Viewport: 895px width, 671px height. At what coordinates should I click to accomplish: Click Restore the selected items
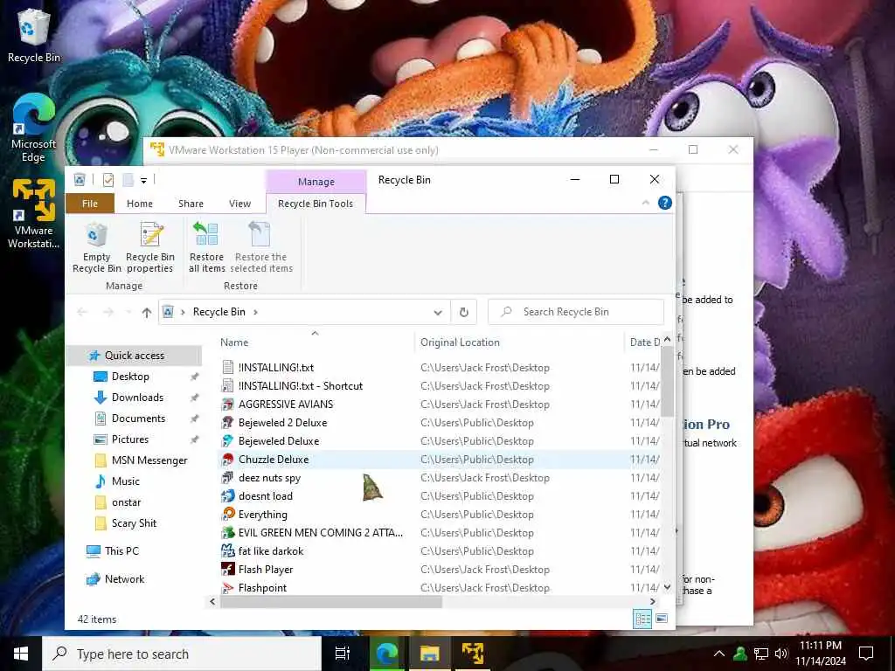(x=260, y=247)
